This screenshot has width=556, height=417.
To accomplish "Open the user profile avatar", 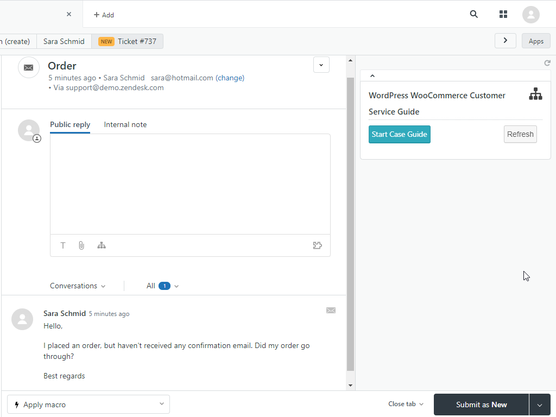I will (x=531, y=15).
